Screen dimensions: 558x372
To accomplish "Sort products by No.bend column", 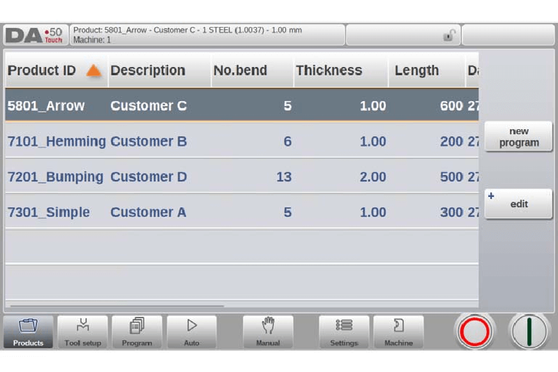I will coord(240,70).
